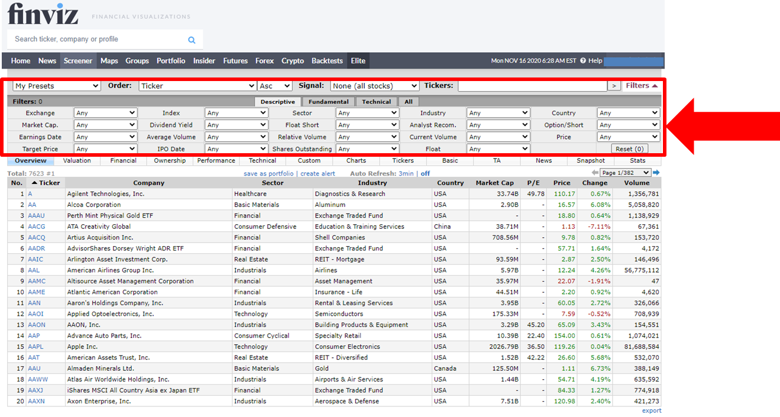
Task: Open the News menu item
Action: 47,61
